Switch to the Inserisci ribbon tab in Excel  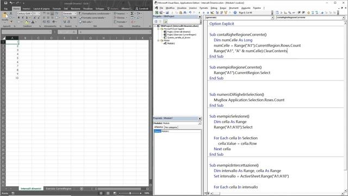coord(26,9)
